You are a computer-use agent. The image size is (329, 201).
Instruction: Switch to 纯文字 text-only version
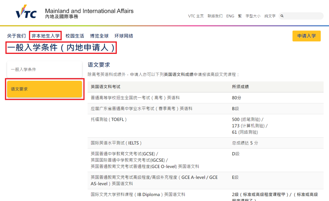coord(270,16)
